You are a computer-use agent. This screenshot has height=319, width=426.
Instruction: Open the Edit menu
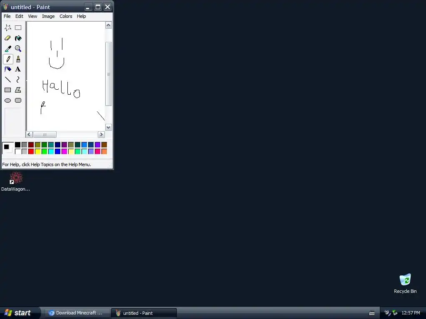19,16
